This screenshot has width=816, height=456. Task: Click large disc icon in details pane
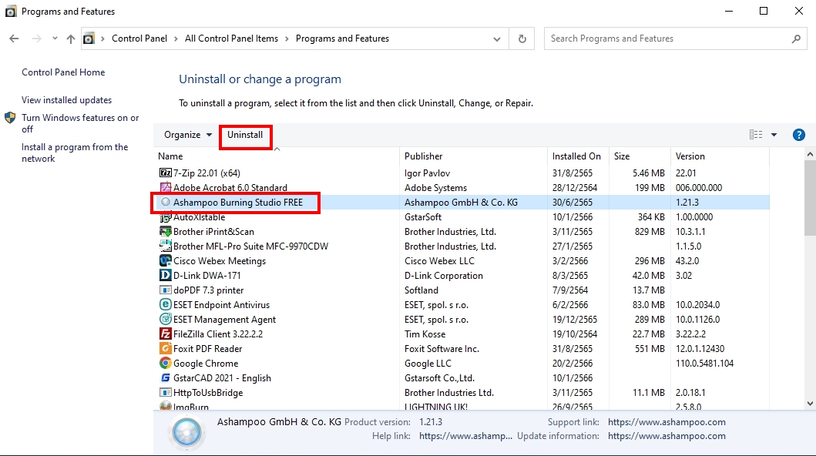pos(186,432)
